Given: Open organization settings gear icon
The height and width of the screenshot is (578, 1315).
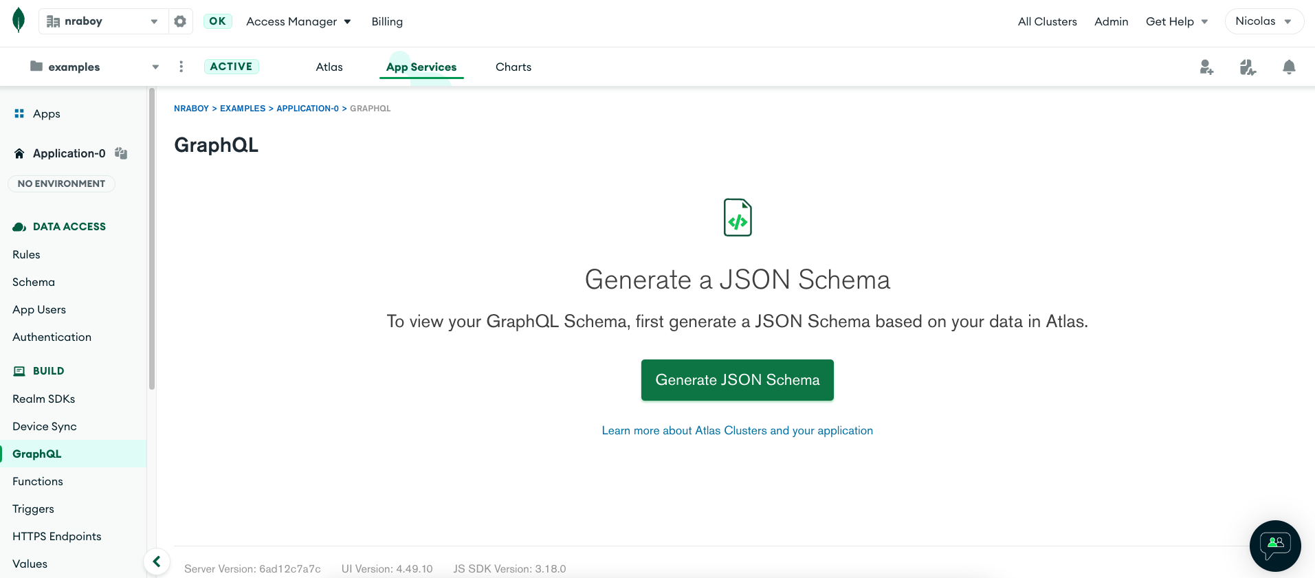Looking at the screenshot, I should 180,21.
